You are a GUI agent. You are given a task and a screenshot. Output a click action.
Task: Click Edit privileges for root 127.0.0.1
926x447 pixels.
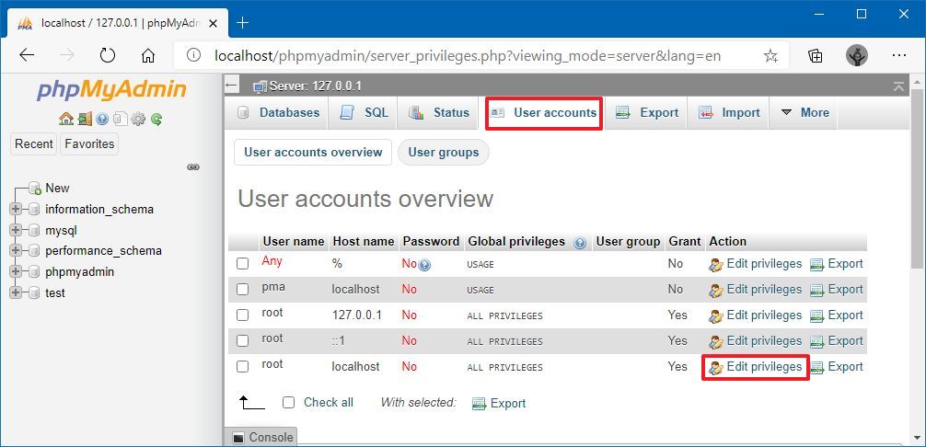tap(756, 315)
